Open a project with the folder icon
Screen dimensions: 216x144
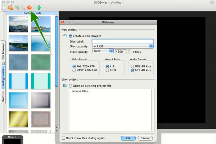tap(10, 8)
